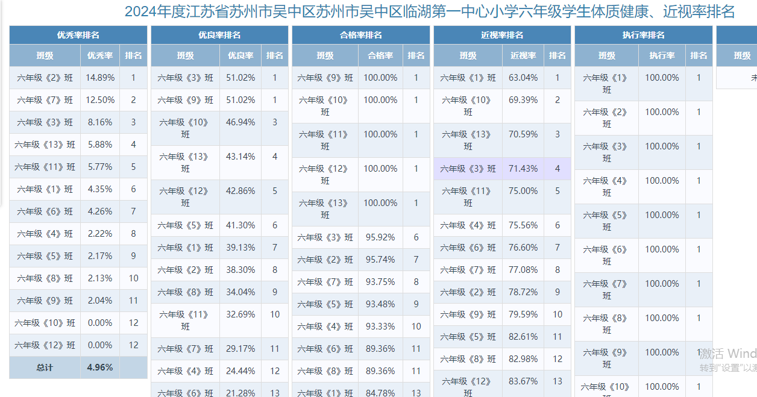The image size is (757, 397).
Task: Click the 12.50% cell
Action: click(100, 100)
